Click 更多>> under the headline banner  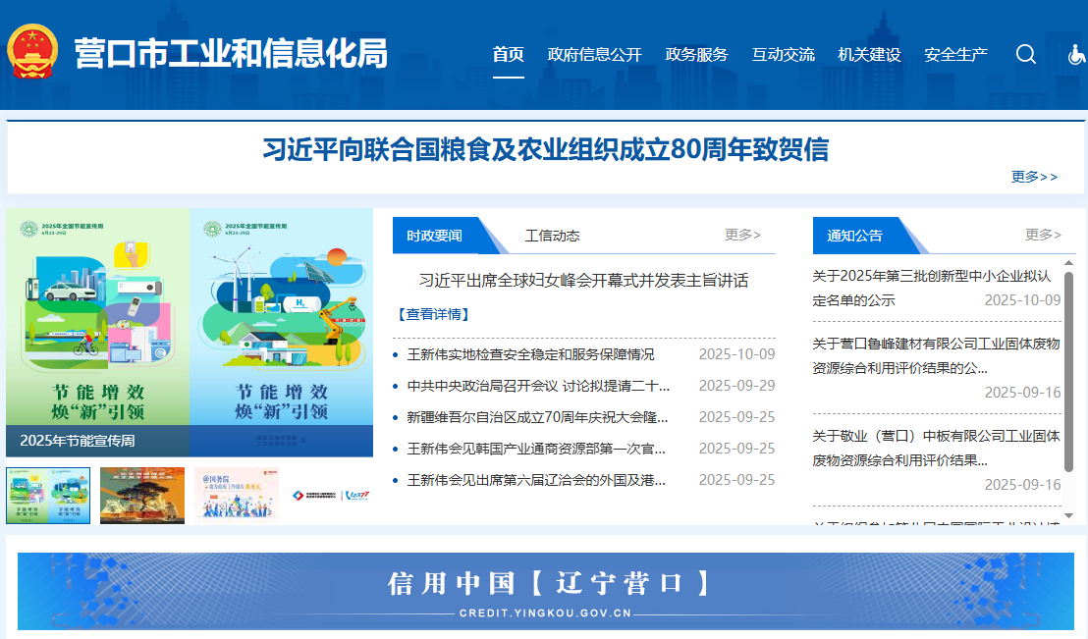pos(1034,177)
